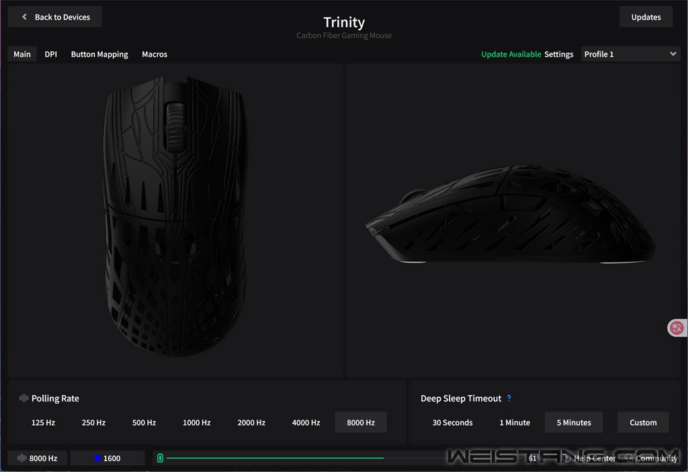688x472 pixels.
Task: Click the 8000 Hz polling status indicator
Action: coord(38,458)
